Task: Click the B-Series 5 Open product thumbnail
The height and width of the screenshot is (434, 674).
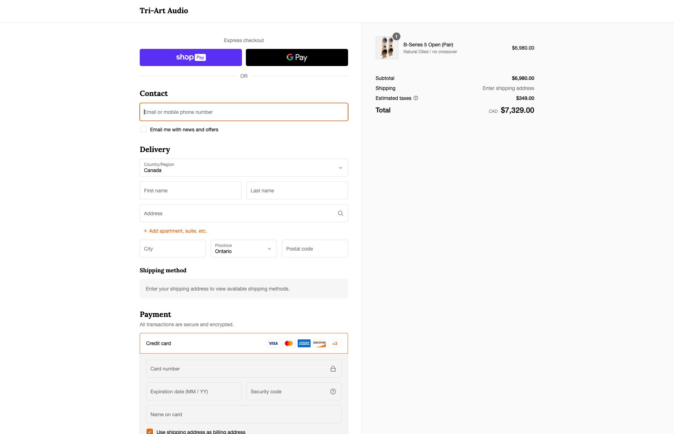Action: point(387,48)
